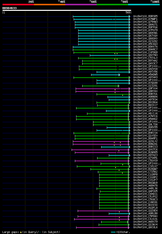This screenshot has height=234, width=162.
Task: Select label UniRef100_Q67XQ0
Action: click(145, 36)
